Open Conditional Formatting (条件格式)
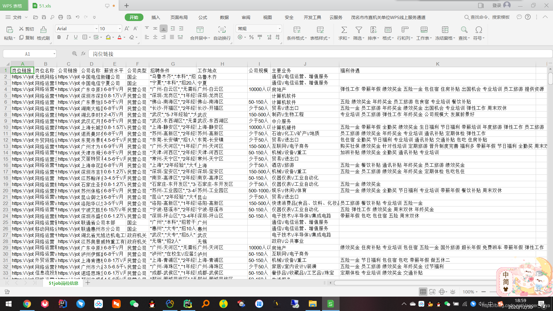This screenshot has height=311, width=553. coord(296,33)
